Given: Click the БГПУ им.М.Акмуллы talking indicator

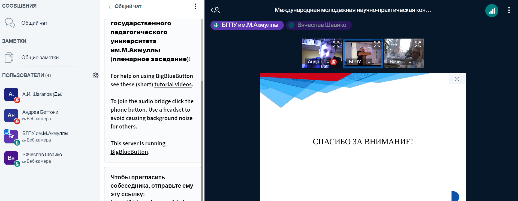Looking at the screenshot, I should coord(247,25).
